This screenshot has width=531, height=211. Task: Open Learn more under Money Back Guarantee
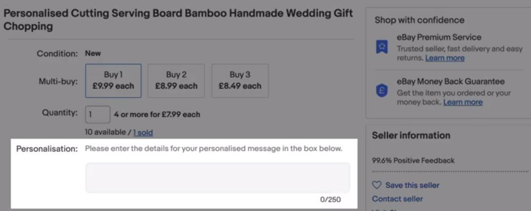point(463,102)
